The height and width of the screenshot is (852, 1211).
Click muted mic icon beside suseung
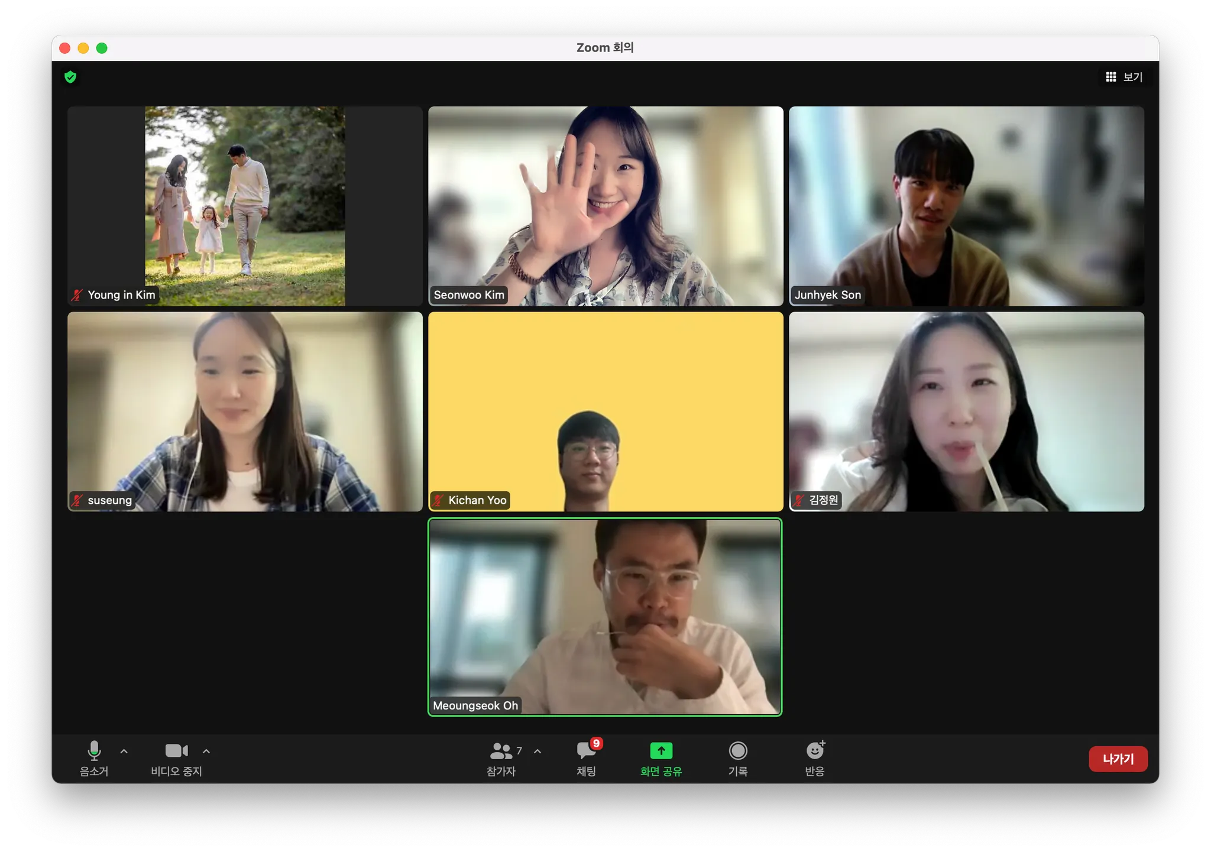[77, 500]
